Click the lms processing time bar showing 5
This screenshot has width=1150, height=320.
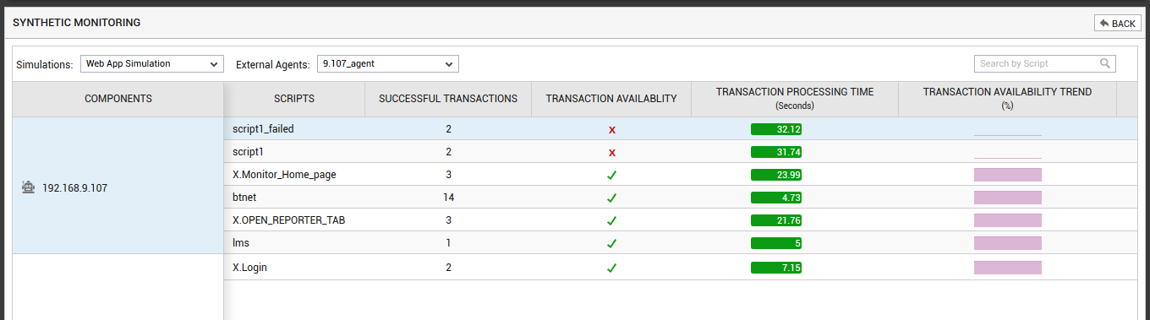776,243
